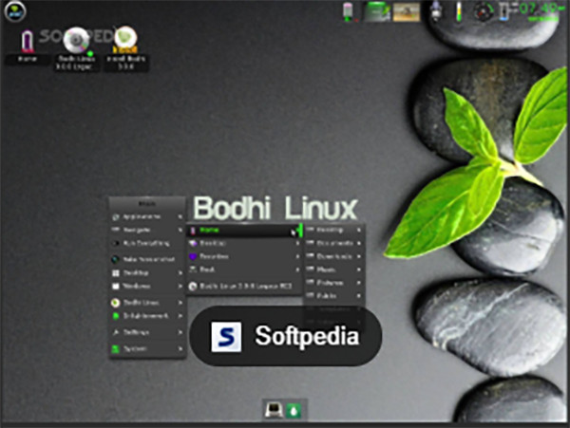Select the Bodhi Linux 3.0.0 Legacy disc icon
This screenshot has width=570, height=428.
point(76,49)
